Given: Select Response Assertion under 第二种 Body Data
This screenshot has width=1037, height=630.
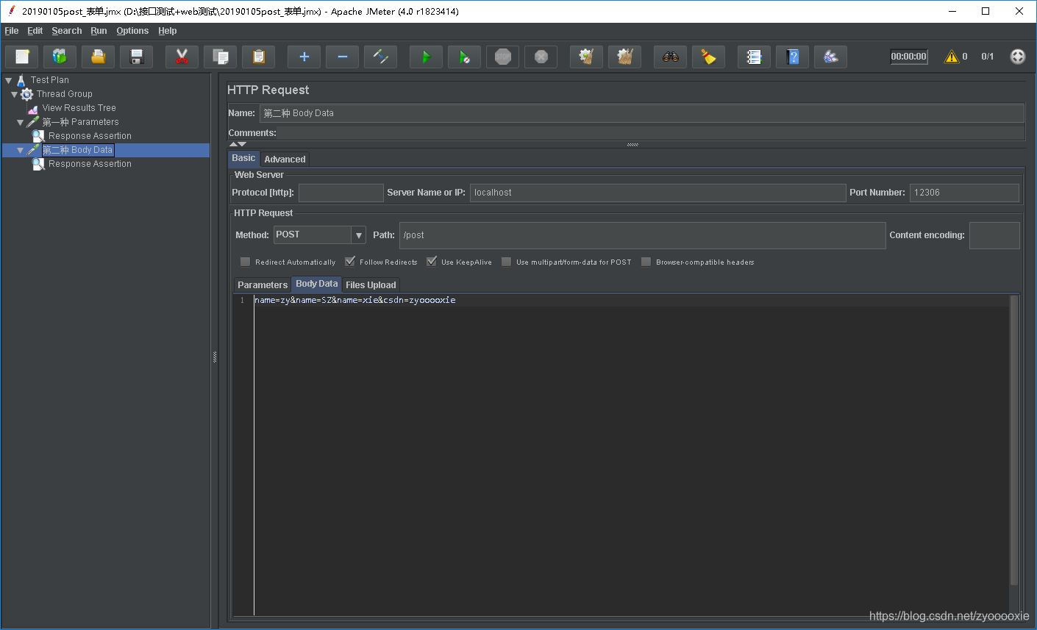Looking at the screenshot, I should click(x=90, y=164).
